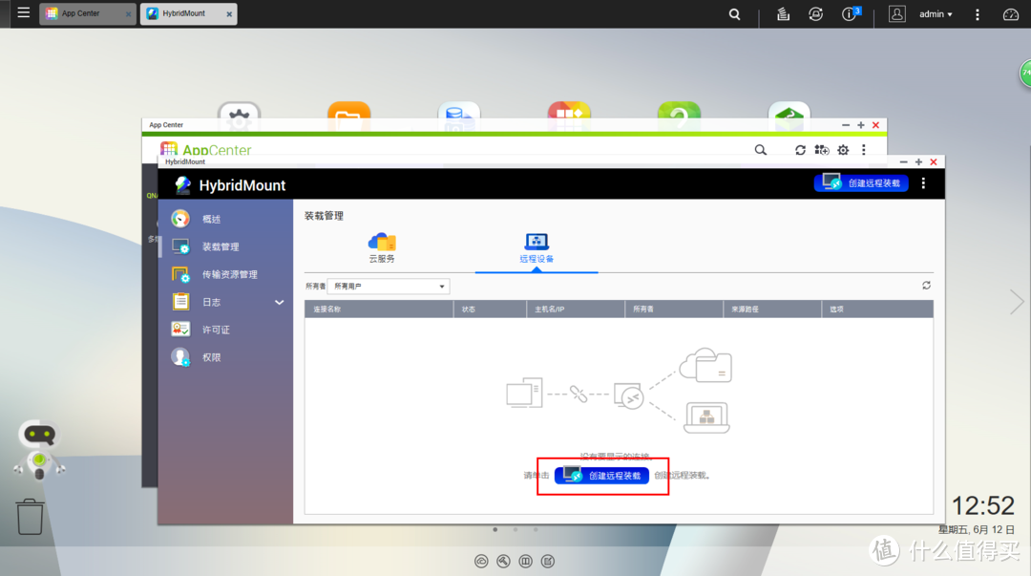This screenshot has width=1031, height=576.
Task: Click manual install icon in App Center
Action: [822, 150]
